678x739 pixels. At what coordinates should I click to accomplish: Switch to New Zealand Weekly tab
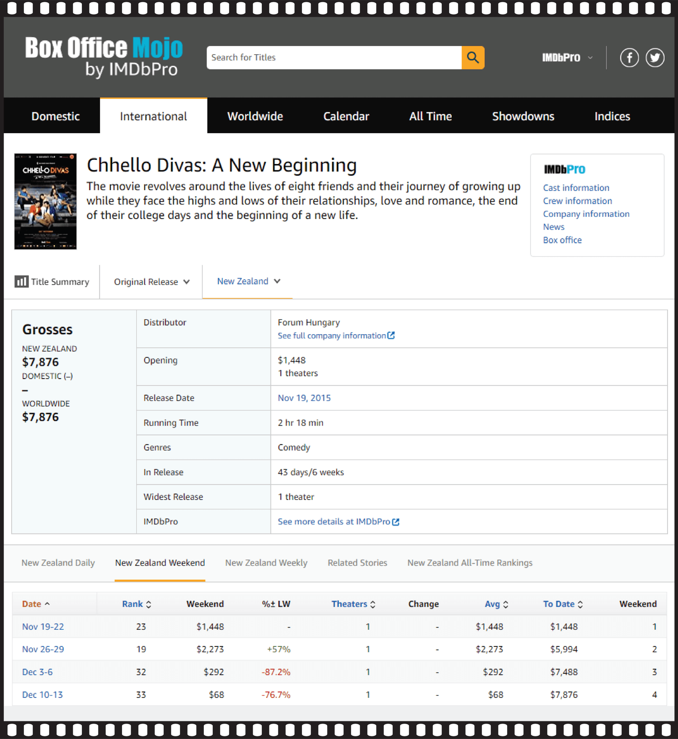pos(266,563)
